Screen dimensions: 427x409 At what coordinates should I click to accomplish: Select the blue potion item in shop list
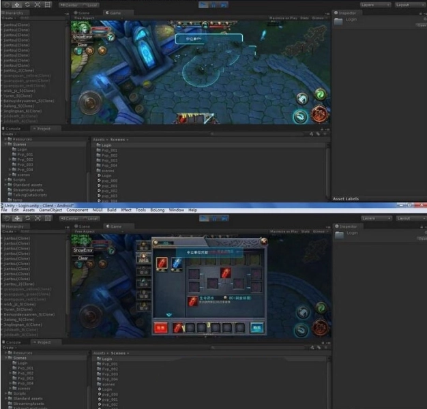tap(177, 263)
